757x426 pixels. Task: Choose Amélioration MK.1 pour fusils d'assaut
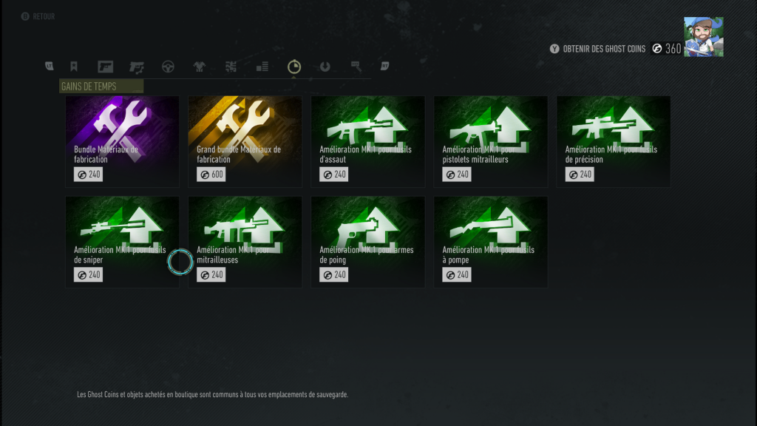(368, 141)
